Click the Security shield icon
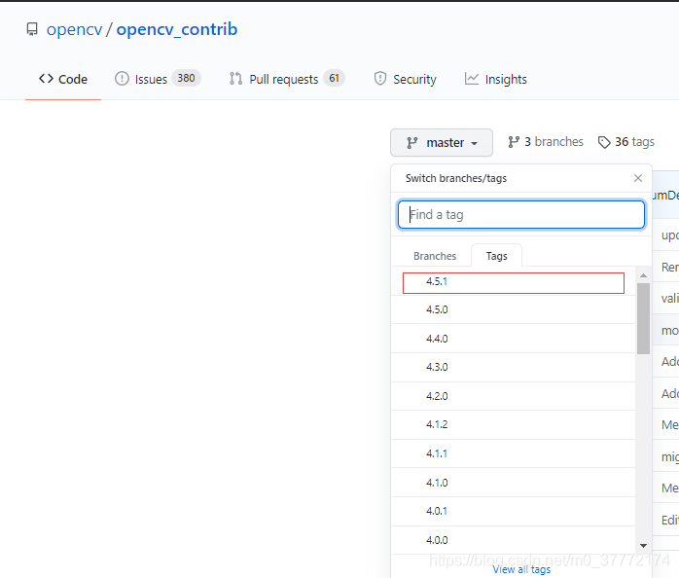Screen dimensions: 679x578 click(x=379, y=79)
